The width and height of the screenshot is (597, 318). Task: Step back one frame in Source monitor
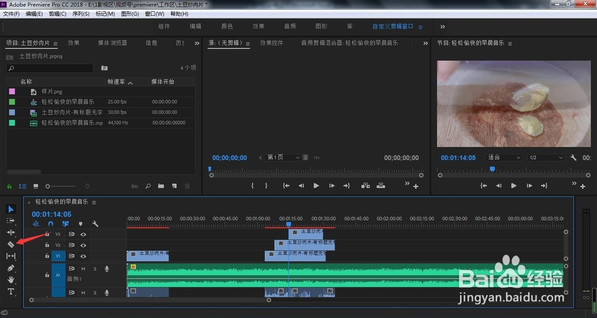pyautogui.click(x=301, y=186)
